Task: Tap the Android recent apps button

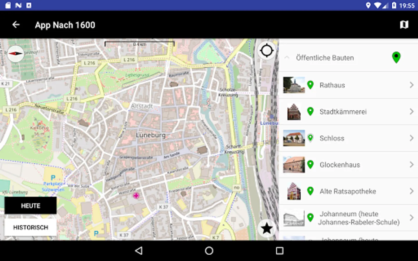Action: (280, 251)
